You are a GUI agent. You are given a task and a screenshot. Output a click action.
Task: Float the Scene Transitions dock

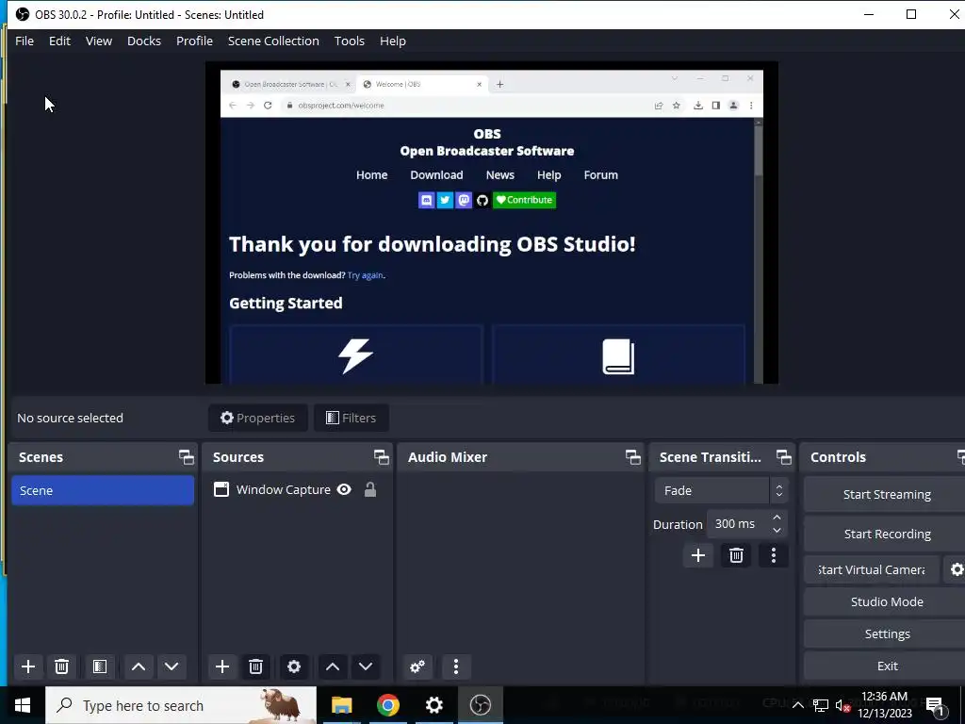click(783, 457)
